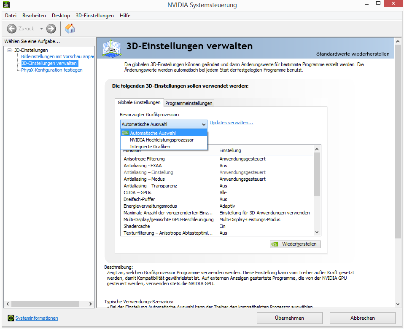
Task: Click the Einstellung column header
Action: coord(265,150)
